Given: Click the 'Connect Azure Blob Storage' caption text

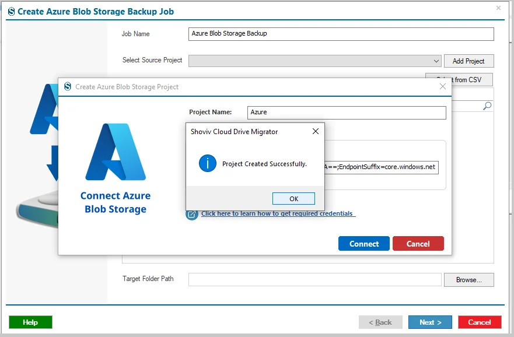Looking at the screenshot, I should tap(116, 202).
